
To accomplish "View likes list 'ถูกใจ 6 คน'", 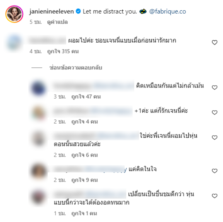I will coord(84,155).
